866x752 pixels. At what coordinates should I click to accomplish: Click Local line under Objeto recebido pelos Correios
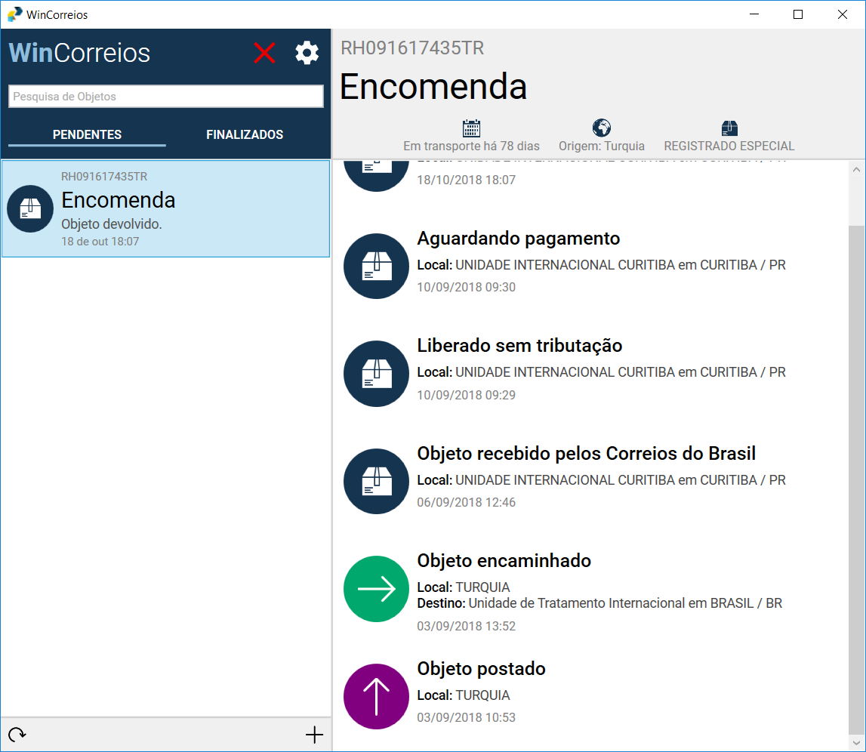tap(602, 479)
